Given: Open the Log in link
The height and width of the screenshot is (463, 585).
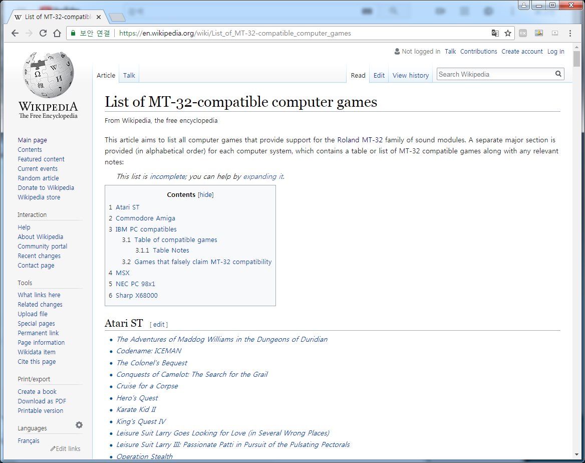Looking at the screenshot, I should (x=555, y=52).
